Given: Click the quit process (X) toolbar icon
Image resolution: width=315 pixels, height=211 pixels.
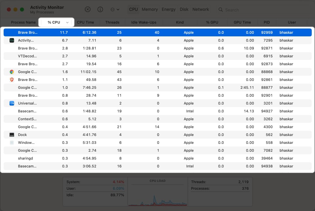Looking at the screenshot, I should (87, 9).
